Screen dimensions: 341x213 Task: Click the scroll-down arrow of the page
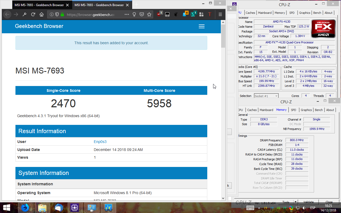point(223,198)
